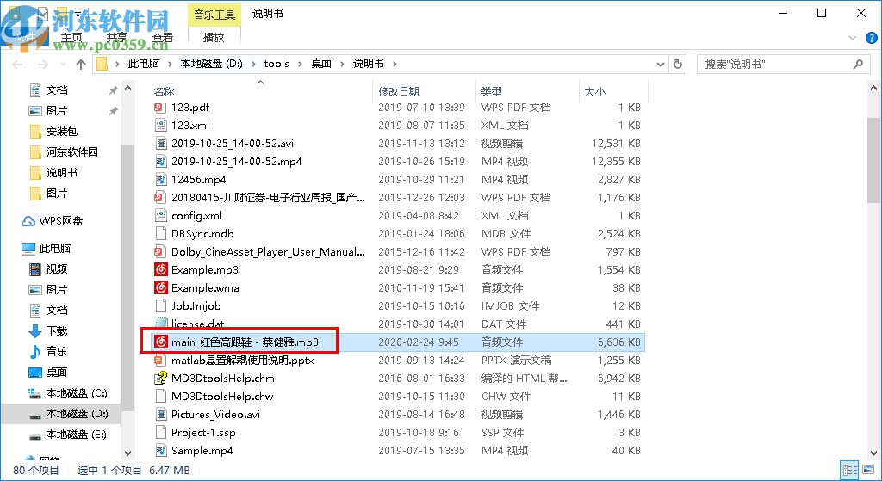Click the Sample.mp4 file icon
The width and height of the screenshot is (882, 481).
[x=161, y=451]
